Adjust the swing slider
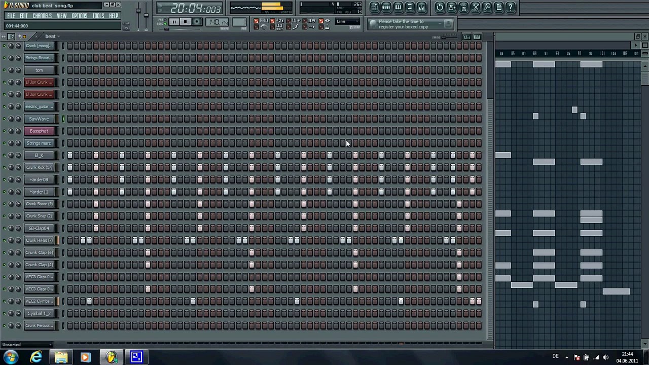The height and width of the screenshot is (365, 649). point(445,37)
